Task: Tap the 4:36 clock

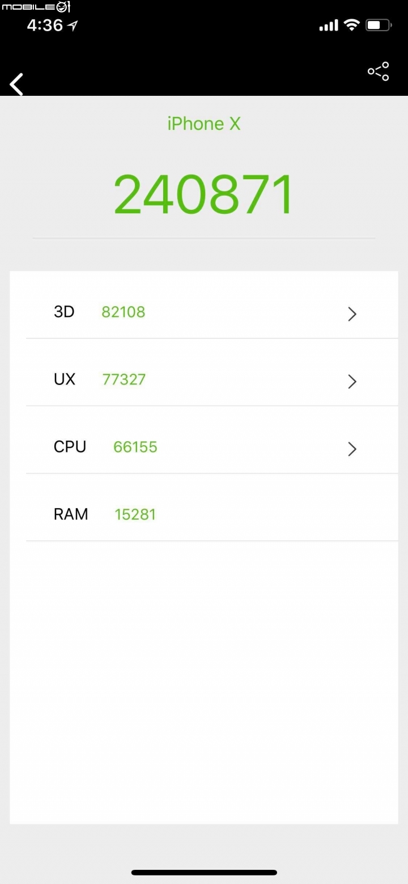Action: tap(45, 26)
